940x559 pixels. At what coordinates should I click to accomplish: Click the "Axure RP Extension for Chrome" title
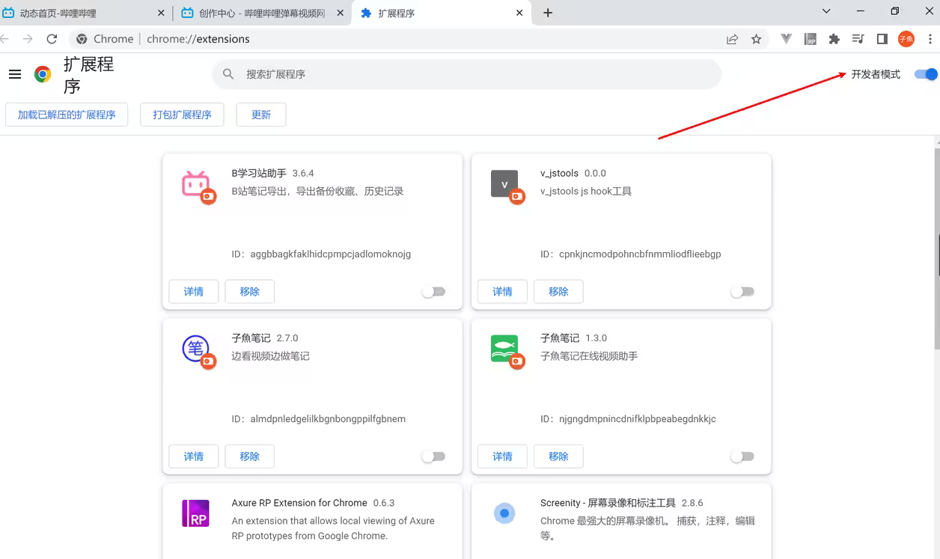299,503
